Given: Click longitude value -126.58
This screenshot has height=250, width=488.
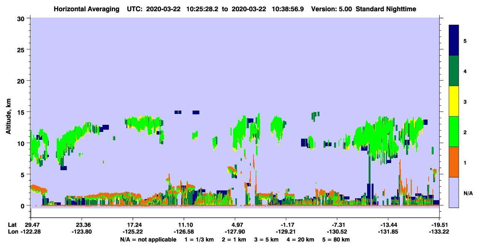Looking at the screenshot, I should click(184, 232).
